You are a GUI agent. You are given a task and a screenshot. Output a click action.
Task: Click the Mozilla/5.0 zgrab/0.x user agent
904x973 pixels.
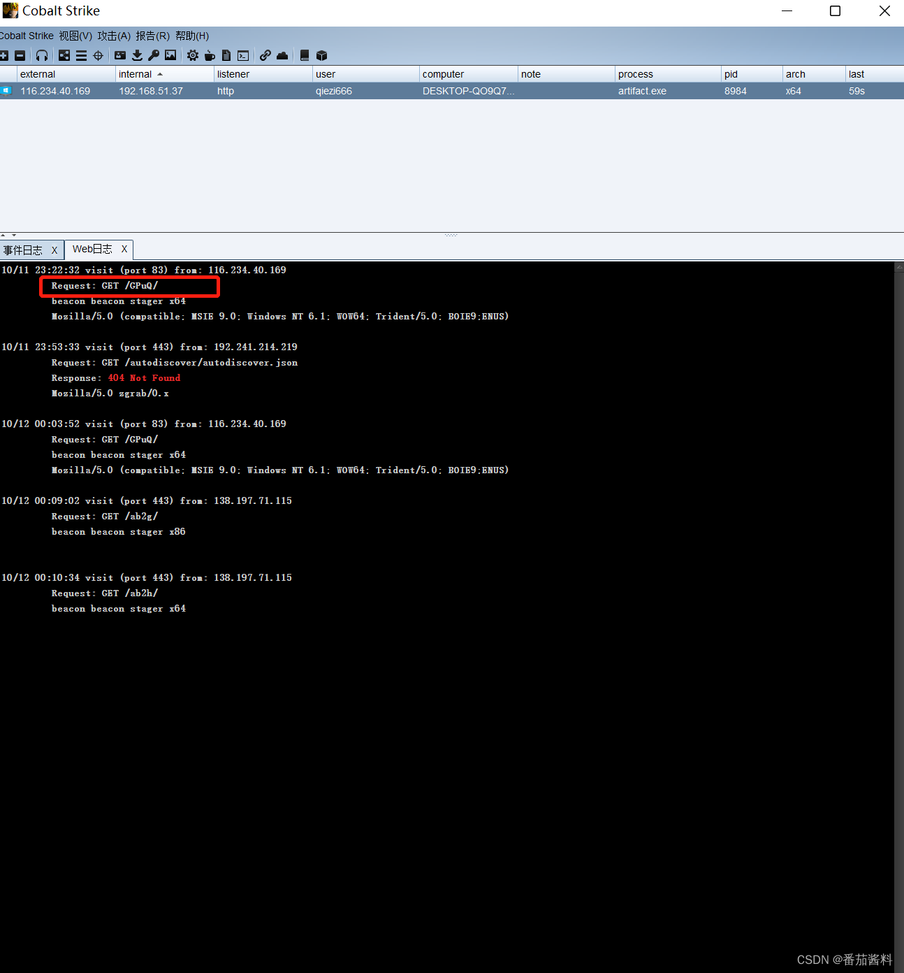110,393
